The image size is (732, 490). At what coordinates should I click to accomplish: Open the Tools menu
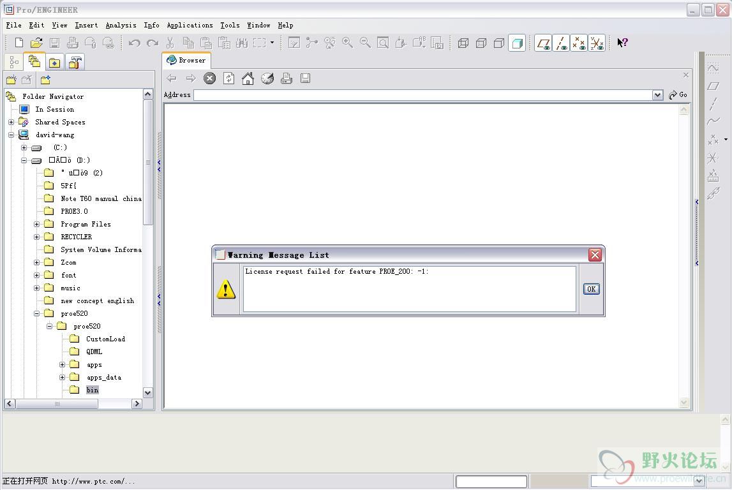point(230,25)
